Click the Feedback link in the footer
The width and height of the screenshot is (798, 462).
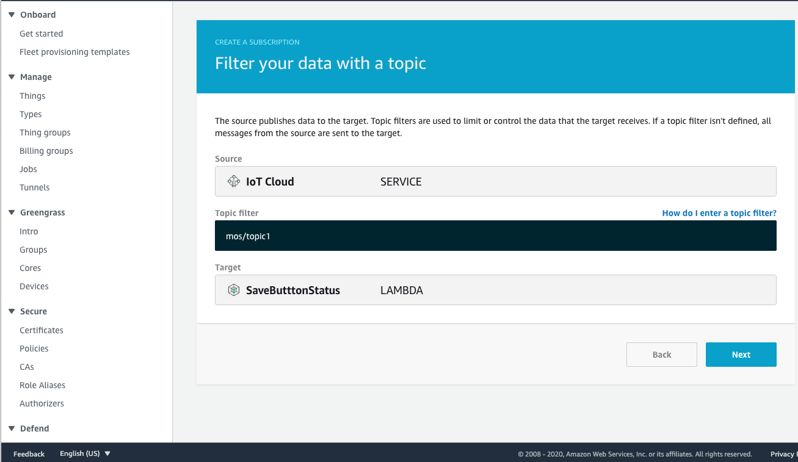[28, 453]
